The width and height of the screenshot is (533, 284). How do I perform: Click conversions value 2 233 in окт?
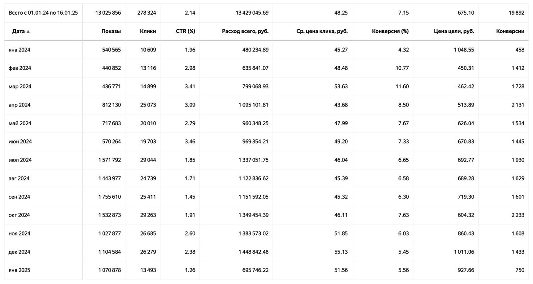coord(517,215)
